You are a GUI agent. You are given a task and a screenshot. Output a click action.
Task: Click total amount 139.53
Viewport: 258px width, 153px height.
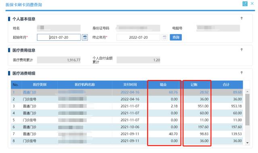pyautogui.click(x=237, y=134)
